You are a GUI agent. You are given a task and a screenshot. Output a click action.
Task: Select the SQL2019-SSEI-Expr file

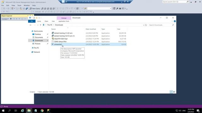(x=61, y=39)
